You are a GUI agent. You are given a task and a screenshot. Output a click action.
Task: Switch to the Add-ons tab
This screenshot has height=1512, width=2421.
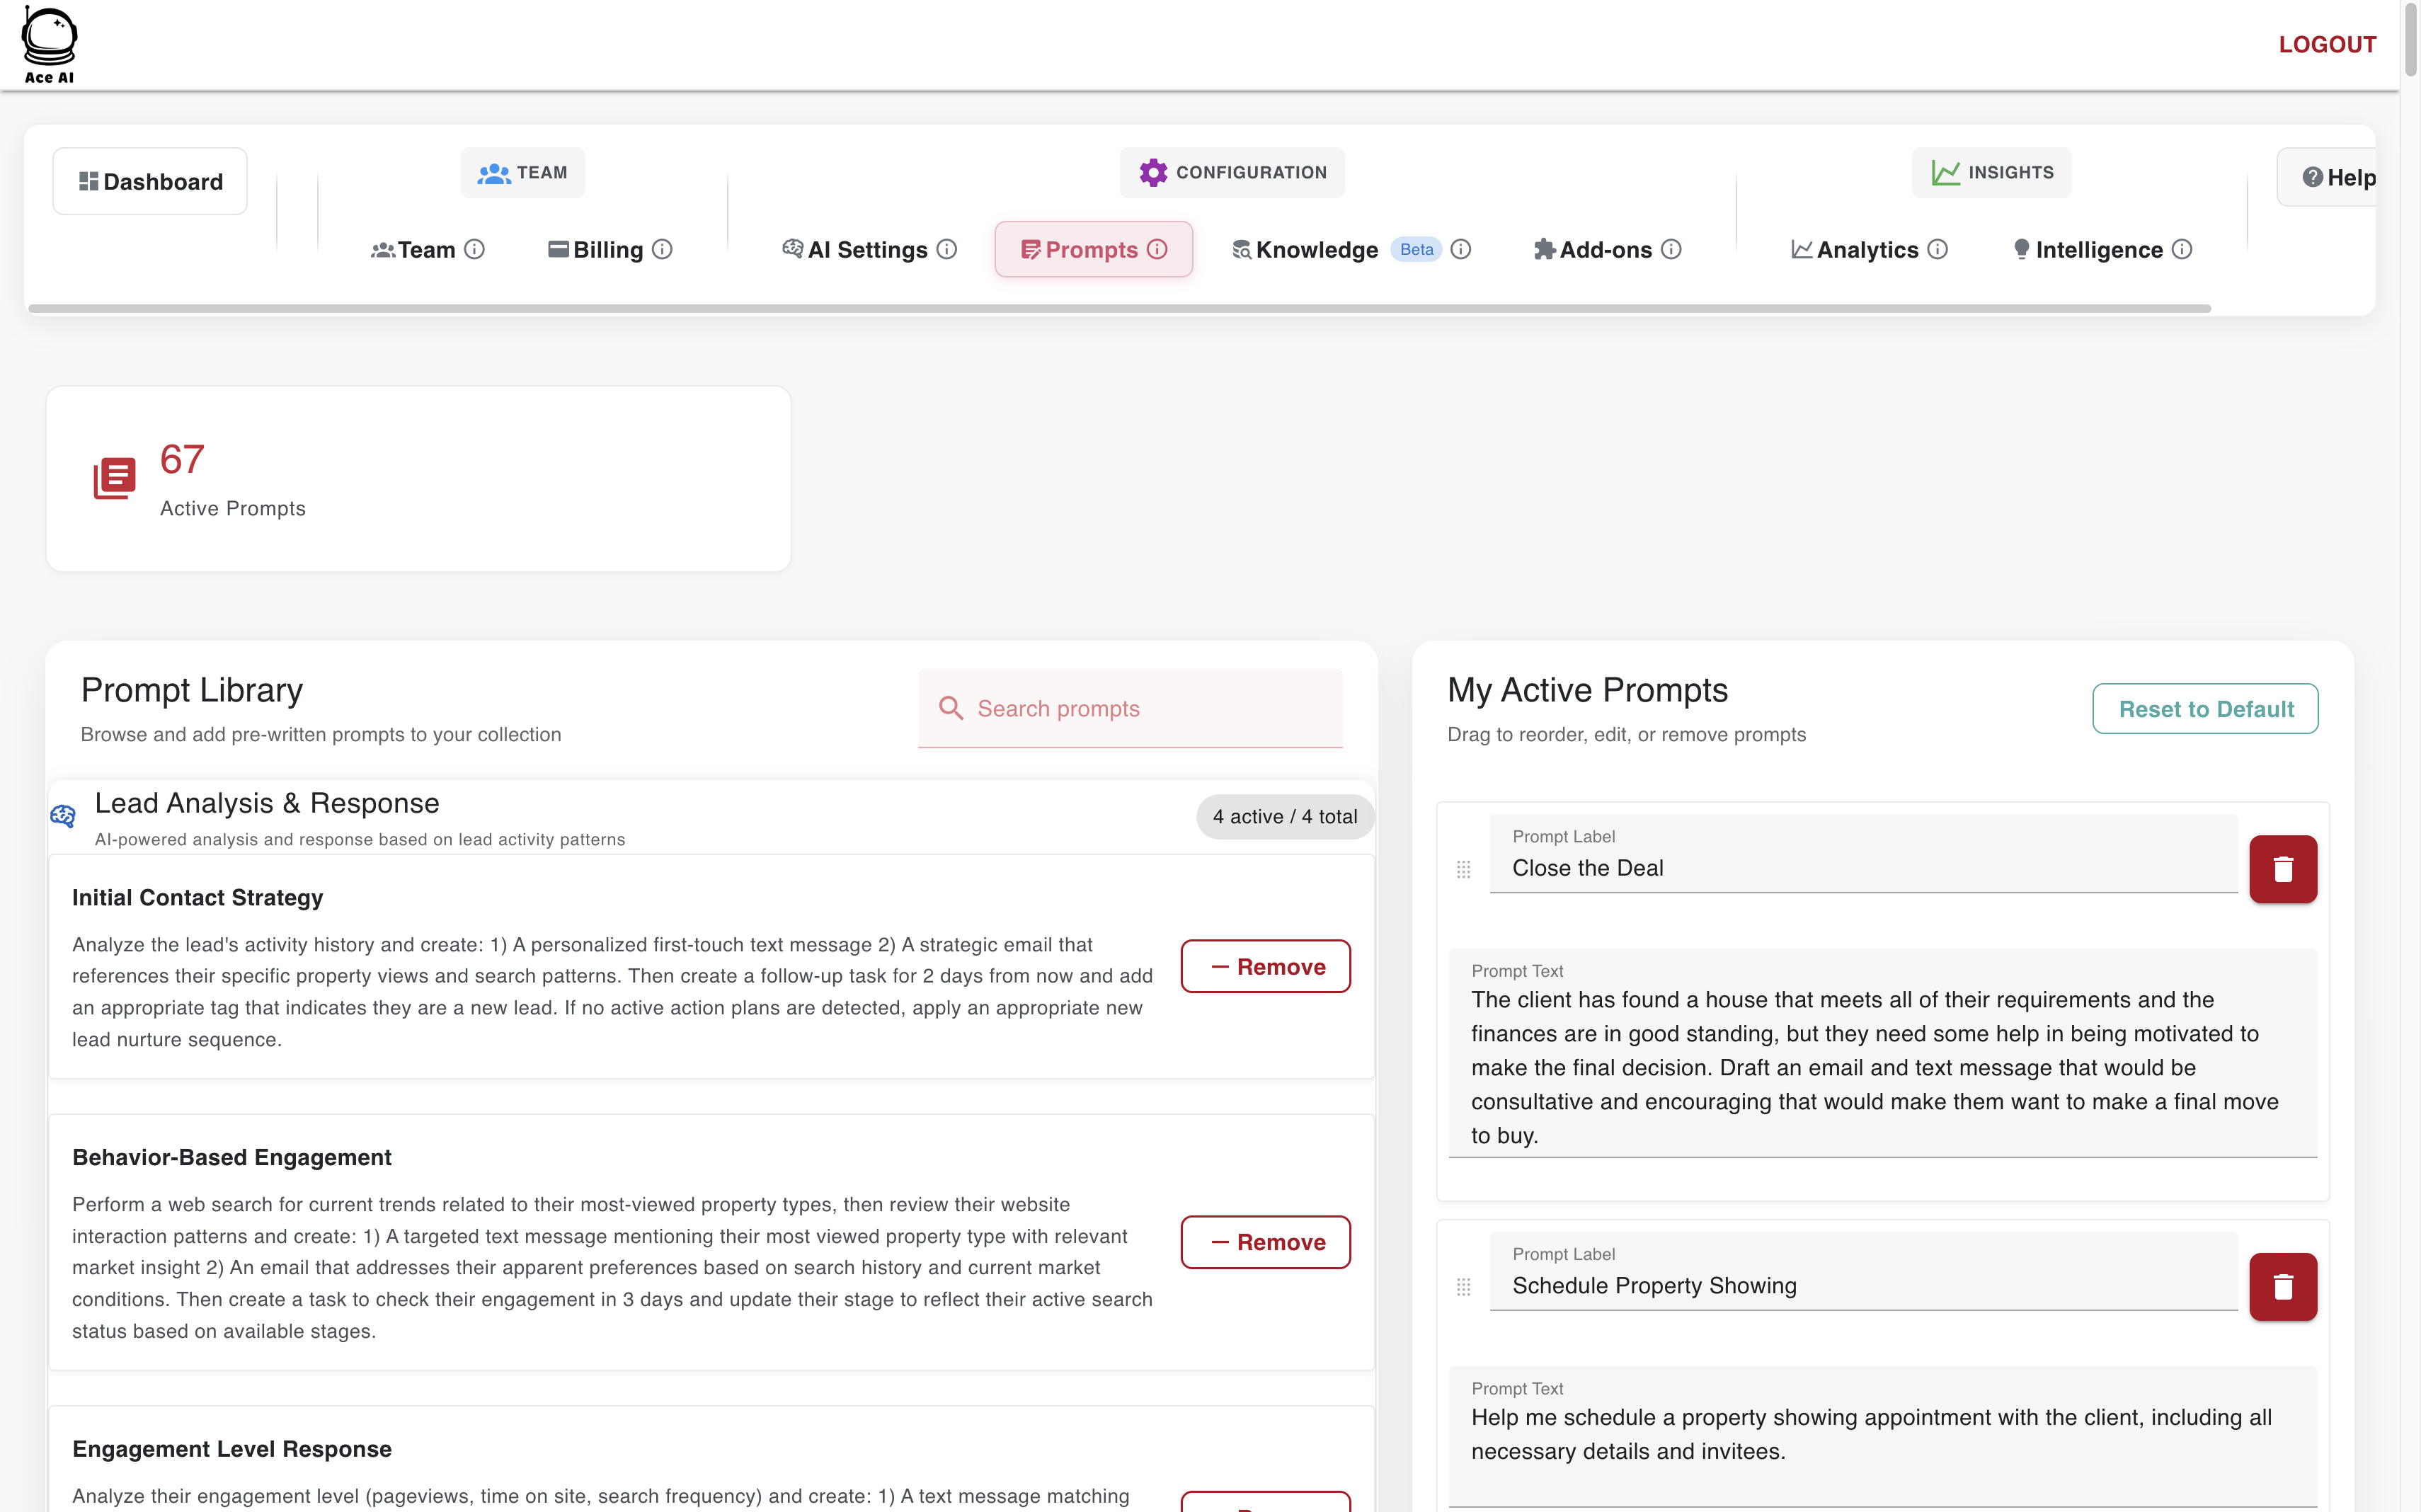pyautogui.click(x=1605, y=249)
